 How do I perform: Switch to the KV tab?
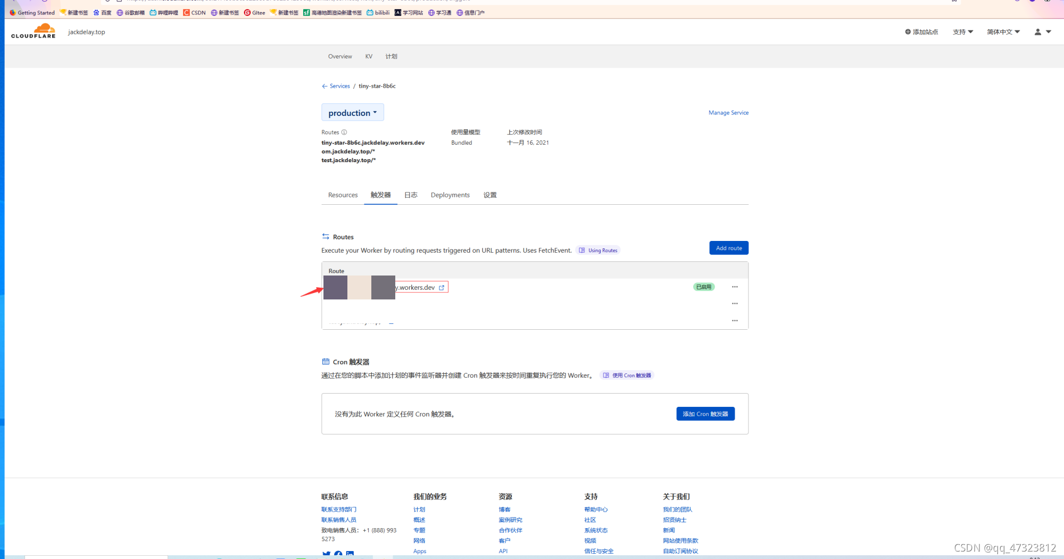(x=369, y=56)
